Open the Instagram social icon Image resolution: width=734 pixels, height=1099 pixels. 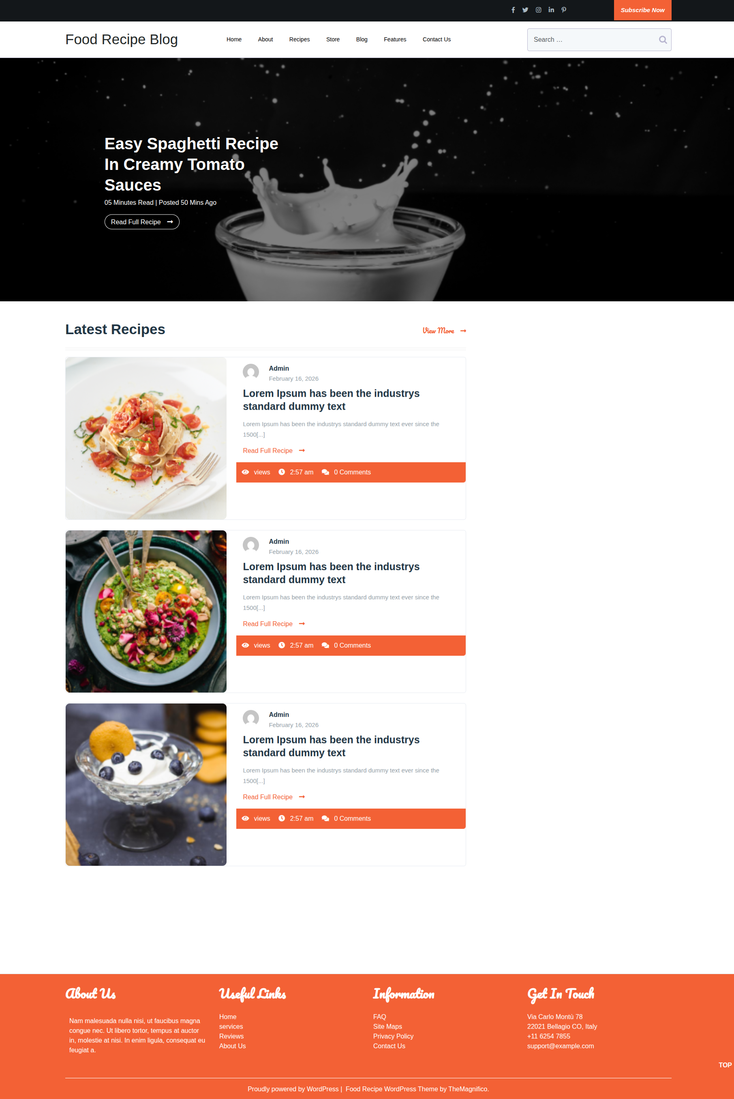point(538,10)
